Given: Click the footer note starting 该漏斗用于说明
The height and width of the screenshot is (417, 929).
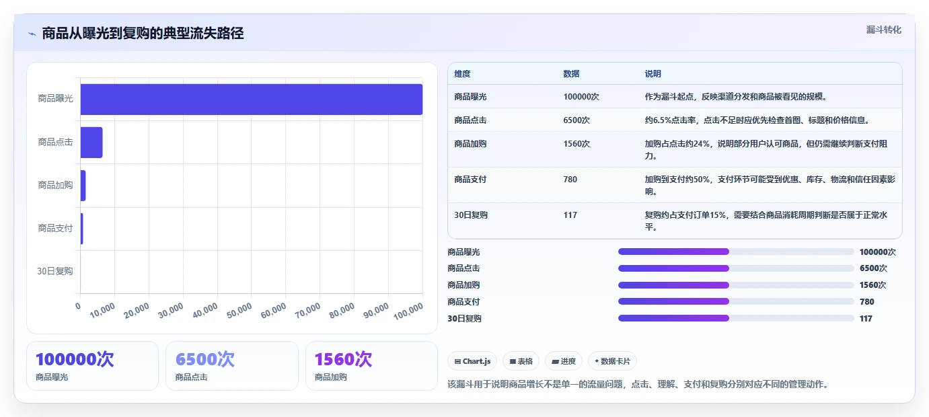Looking at the screenshot, I should pyautogui.click(x=638, y=385).
